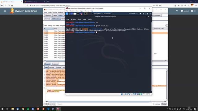Image resolution: width=198 pixels, height=111 pixels.
Task: Click the Burp filter bar text
Action: [x=54, y=26]
